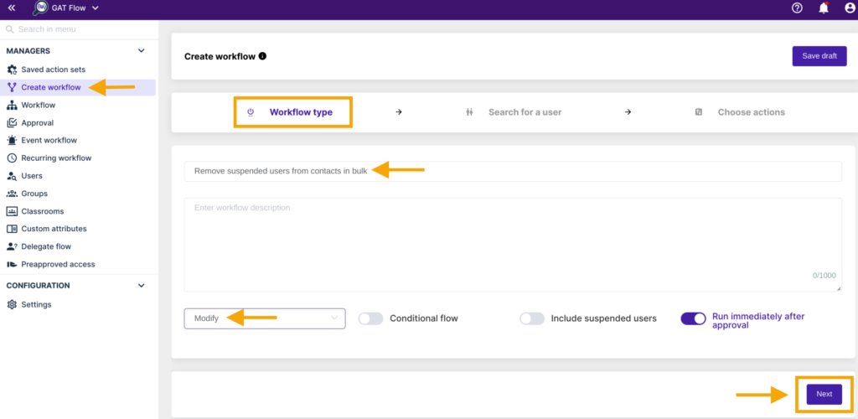Click the Event workflow alarm icon

tap(12, 141)
